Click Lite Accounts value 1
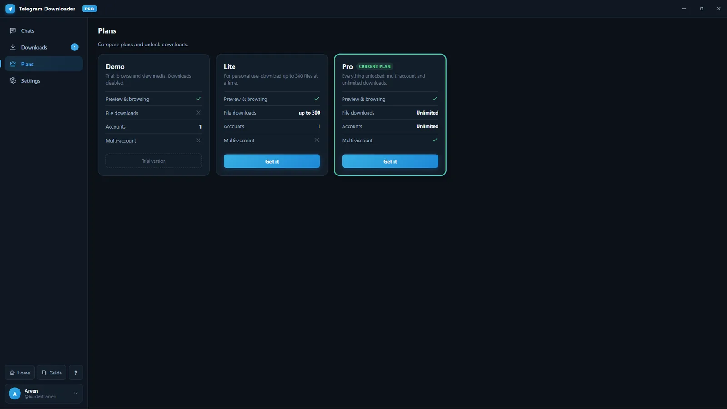The height and width of the screenshot is (409, 727). (319, 126)
